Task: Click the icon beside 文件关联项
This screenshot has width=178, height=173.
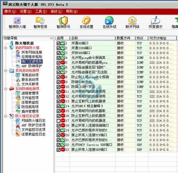Action: pos(18,84)
